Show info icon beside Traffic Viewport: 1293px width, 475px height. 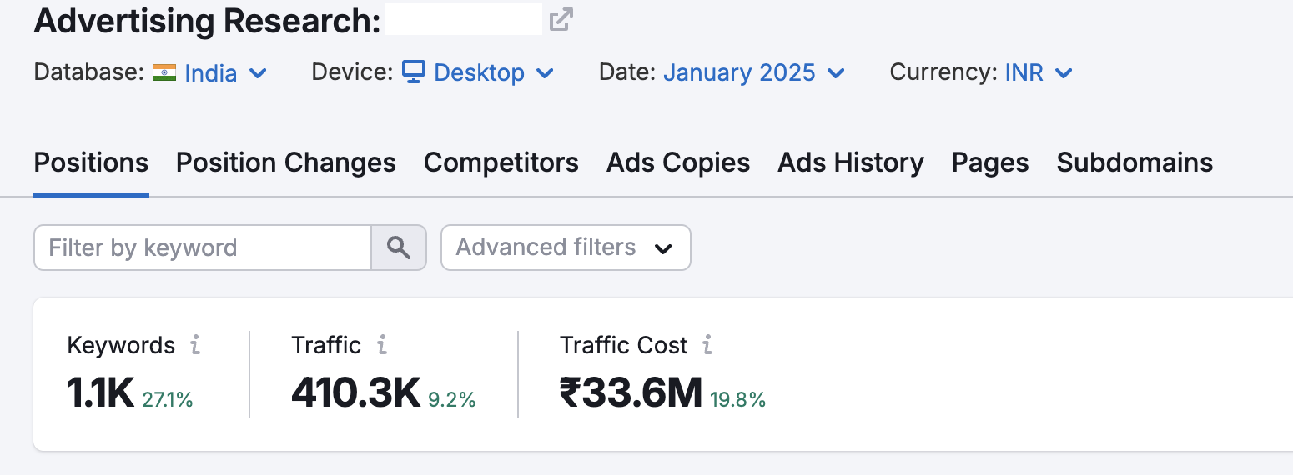click(381, 345)
